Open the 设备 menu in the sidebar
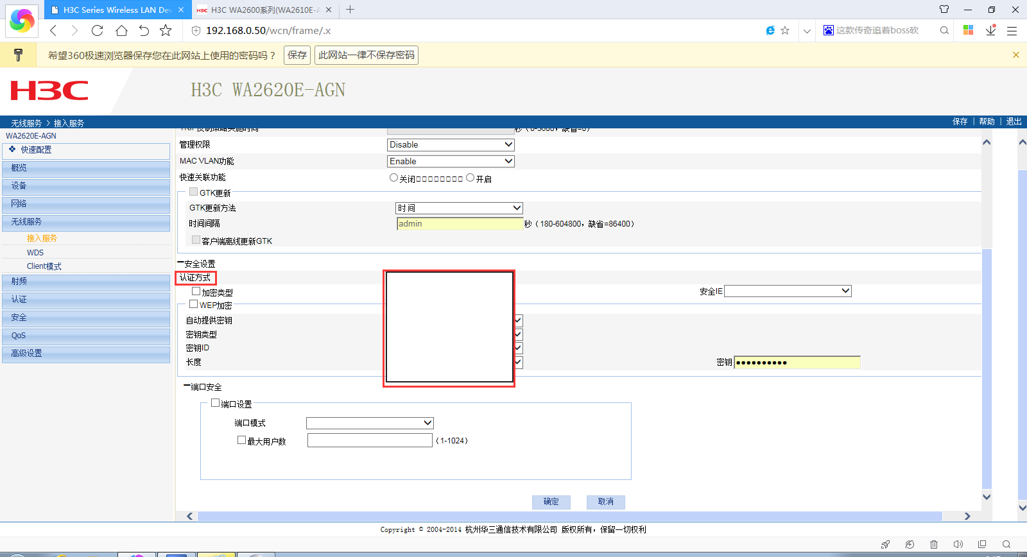This screenshot has width=1027, height=557. [x=86, y=186]
